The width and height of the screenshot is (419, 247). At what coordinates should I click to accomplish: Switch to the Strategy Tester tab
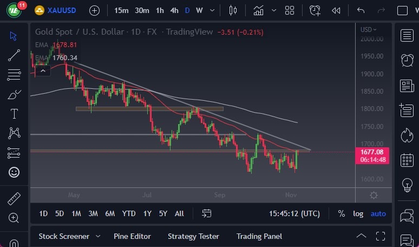(x=193, y=236)
